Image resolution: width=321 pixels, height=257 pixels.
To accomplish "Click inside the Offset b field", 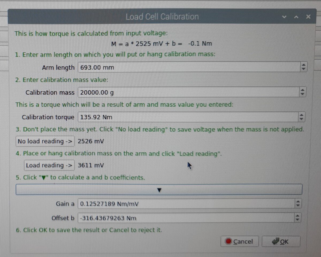I will point(160,218).
